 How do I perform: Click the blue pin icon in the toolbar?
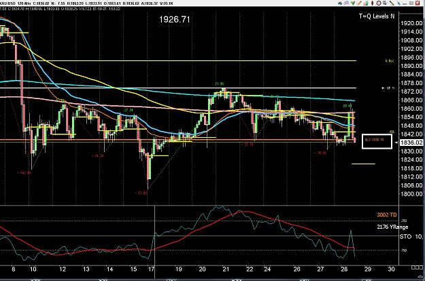398,3
